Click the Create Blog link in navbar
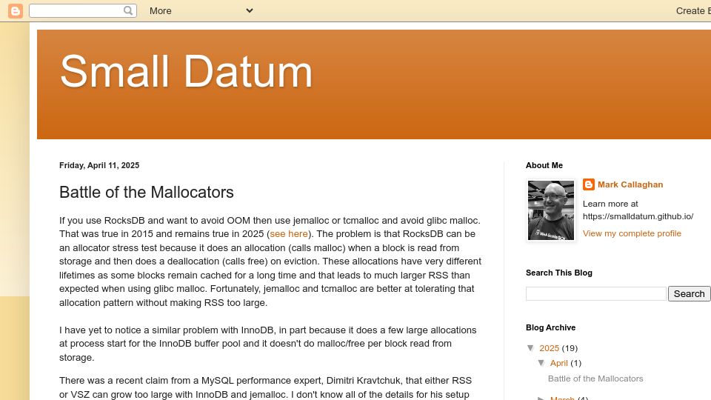Image resolution: width=711 pixels, height=400 pixels. tap(693, 11)
